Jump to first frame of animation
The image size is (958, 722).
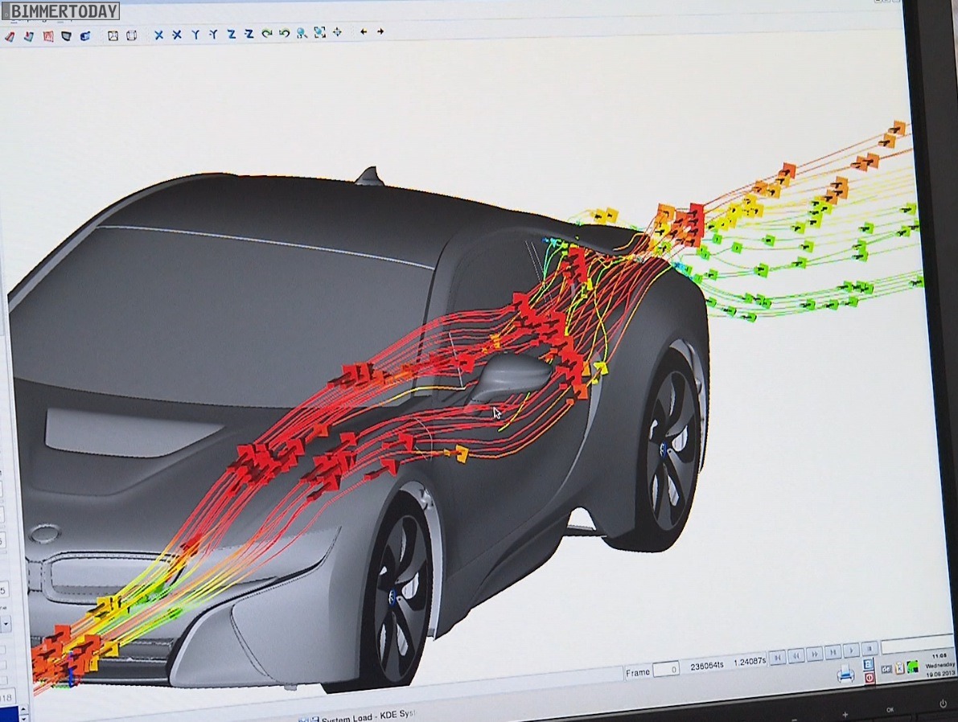coord(776,658)
